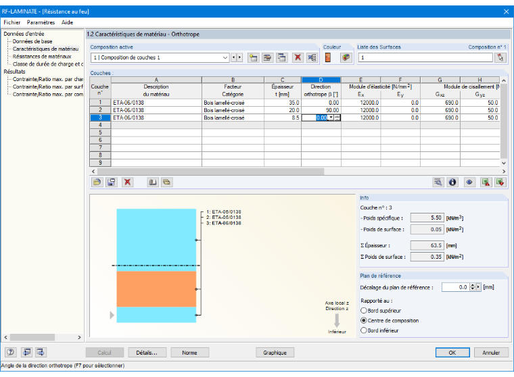This screenshot has width=514, height=377.
Task: Select Caractéristiques de matériau tree item
Action: pyautogui.click(x=45, y=49)
